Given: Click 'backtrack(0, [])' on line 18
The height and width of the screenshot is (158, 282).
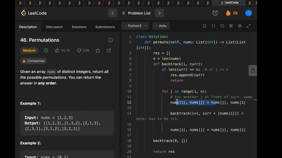Looking at the screenshot, I should [170, 141].
